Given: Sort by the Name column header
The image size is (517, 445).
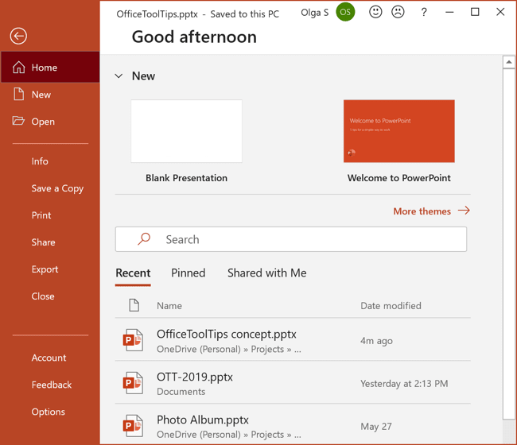Looking at the screenshot, I should pyautogui.click(x=169, y=306).
